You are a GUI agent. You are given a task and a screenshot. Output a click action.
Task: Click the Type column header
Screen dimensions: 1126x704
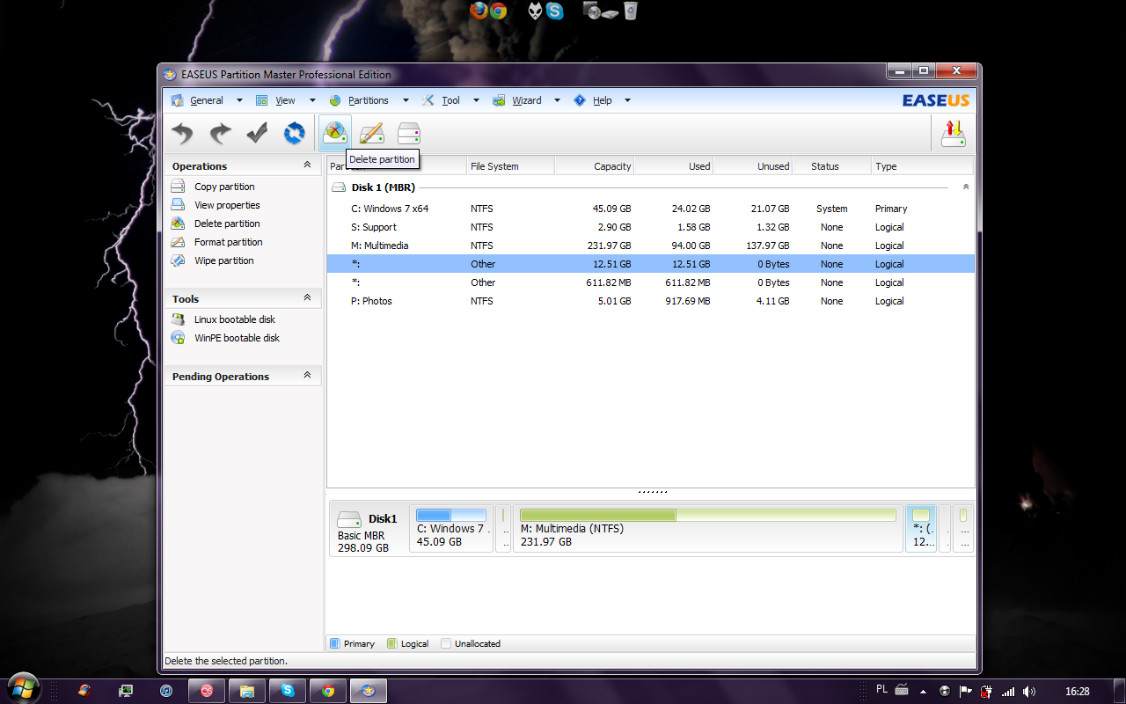(x=922, y=166)
